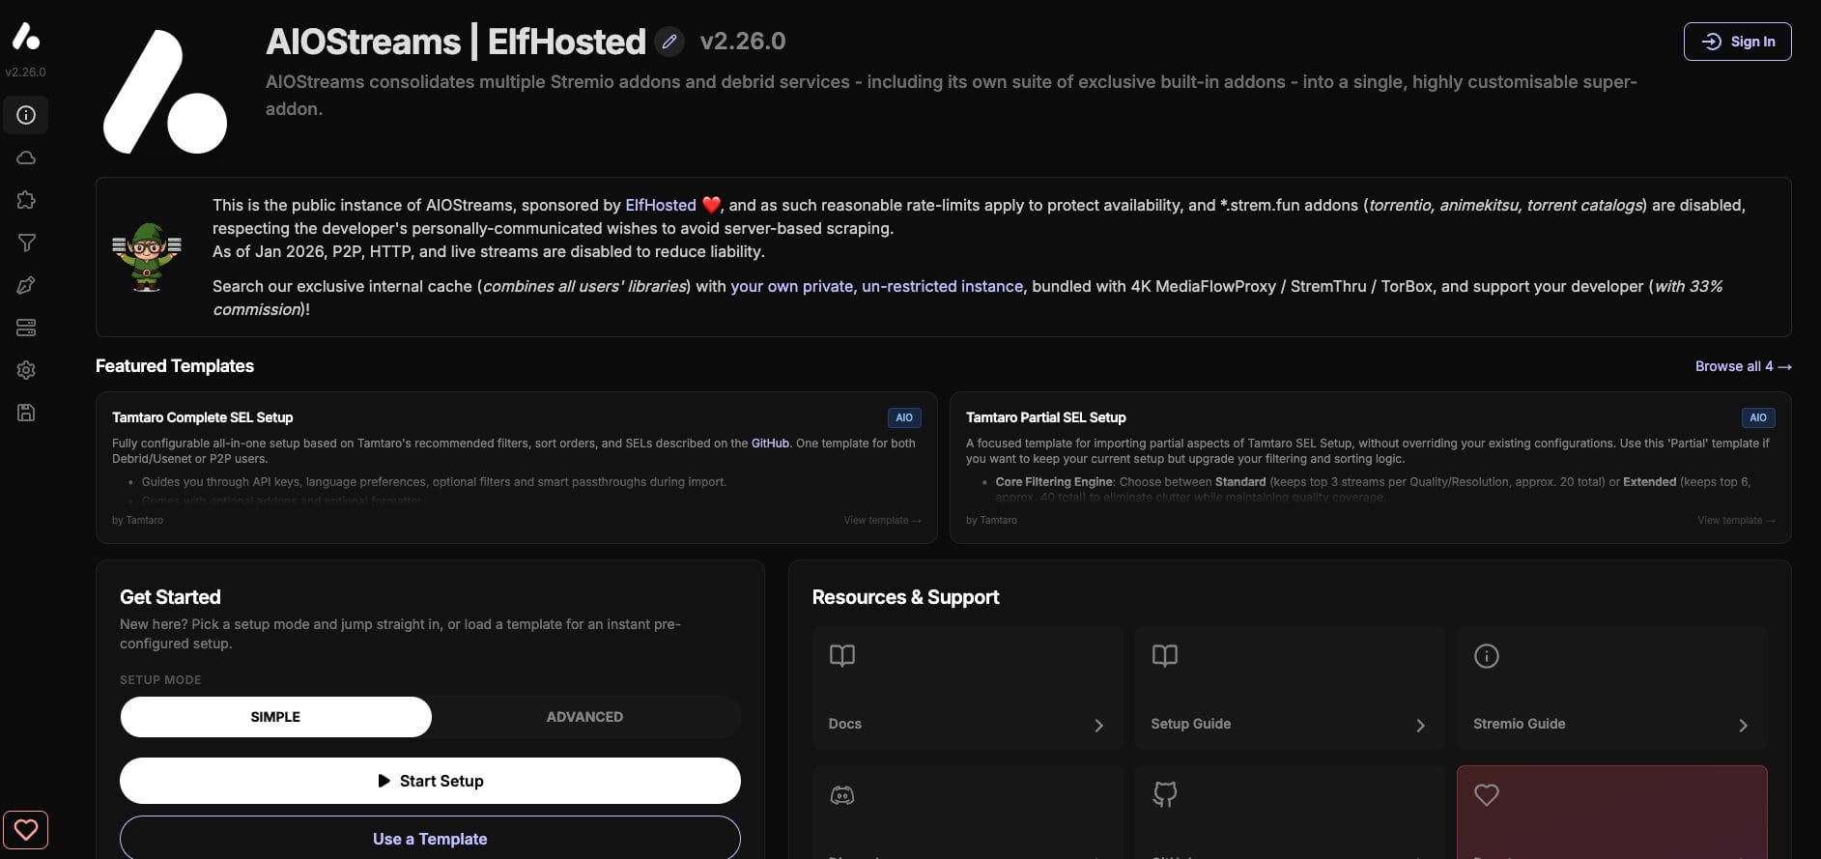Go to Addons via the puzzle-piece icon
The width and height of the screenshot is (1821, 859).
(26, 200)
